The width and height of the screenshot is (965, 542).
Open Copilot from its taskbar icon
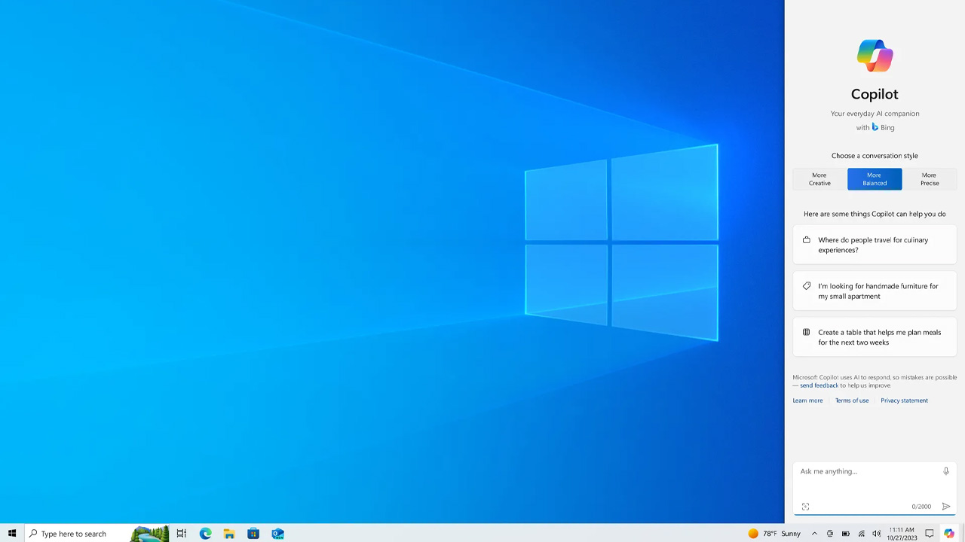pos(948,534)
